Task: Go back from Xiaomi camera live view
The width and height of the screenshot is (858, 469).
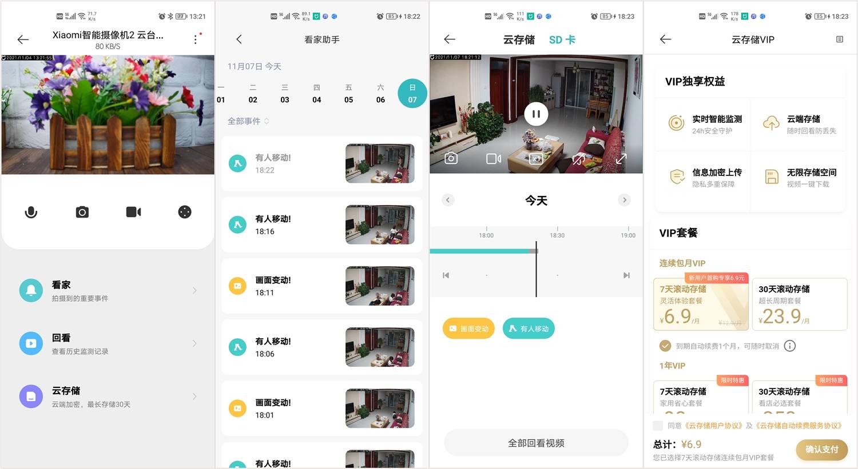Action: click(23, 39)
